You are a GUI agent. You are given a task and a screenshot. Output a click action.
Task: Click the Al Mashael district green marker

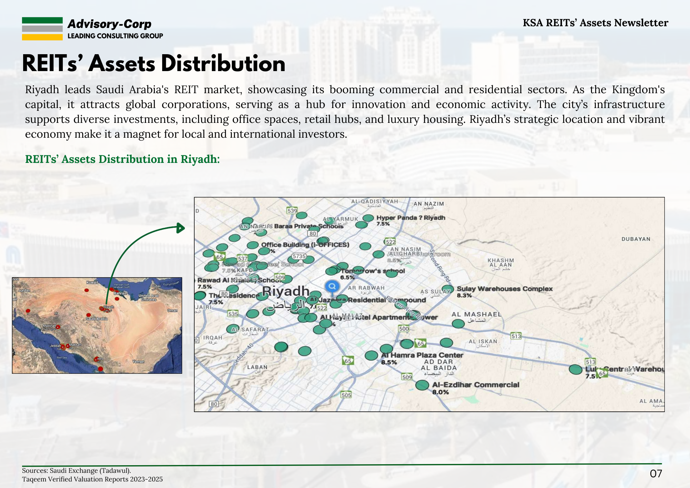point(458,323)
